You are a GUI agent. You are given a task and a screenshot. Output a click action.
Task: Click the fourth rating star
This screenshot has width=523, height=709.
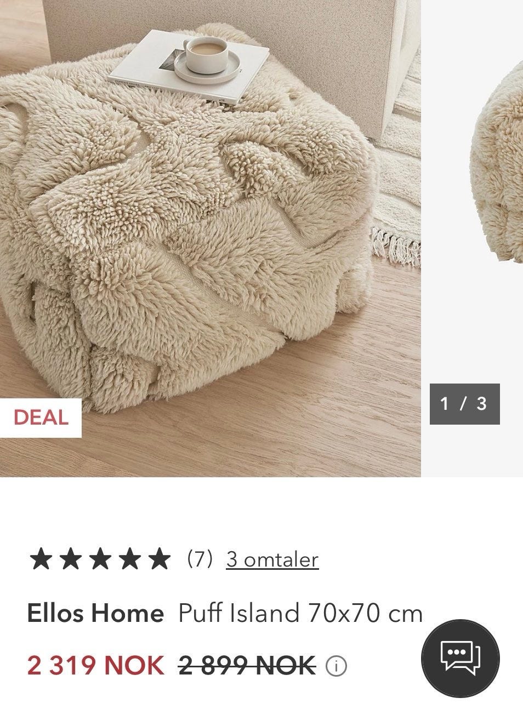pos(129,559)
